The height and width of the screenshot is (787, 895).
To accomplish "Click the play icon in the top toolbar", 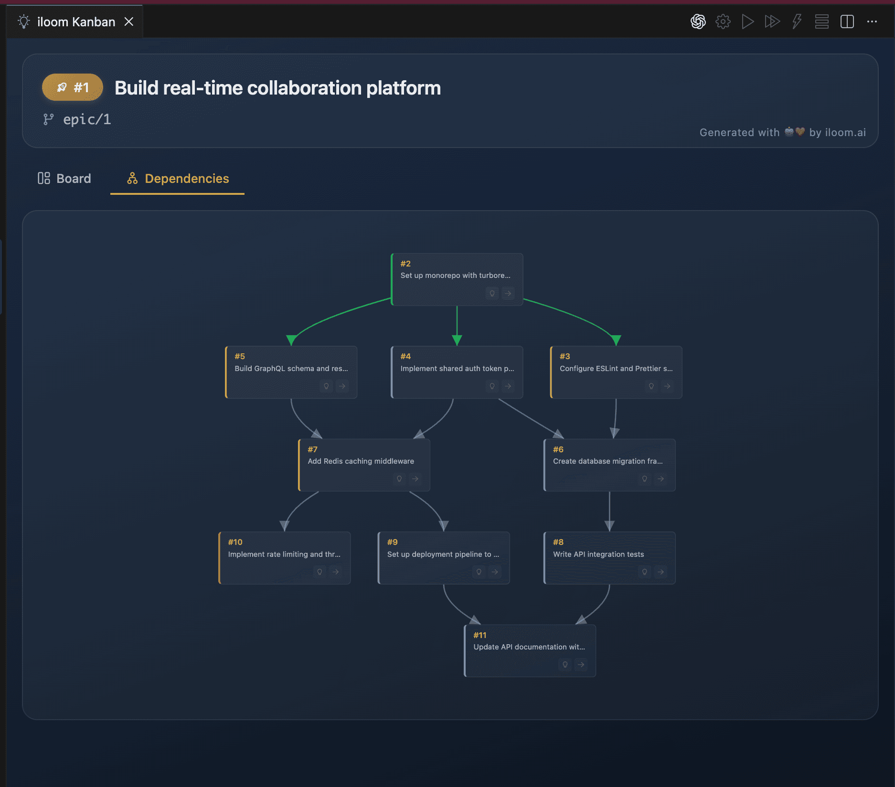I will [x=747, y=21].
